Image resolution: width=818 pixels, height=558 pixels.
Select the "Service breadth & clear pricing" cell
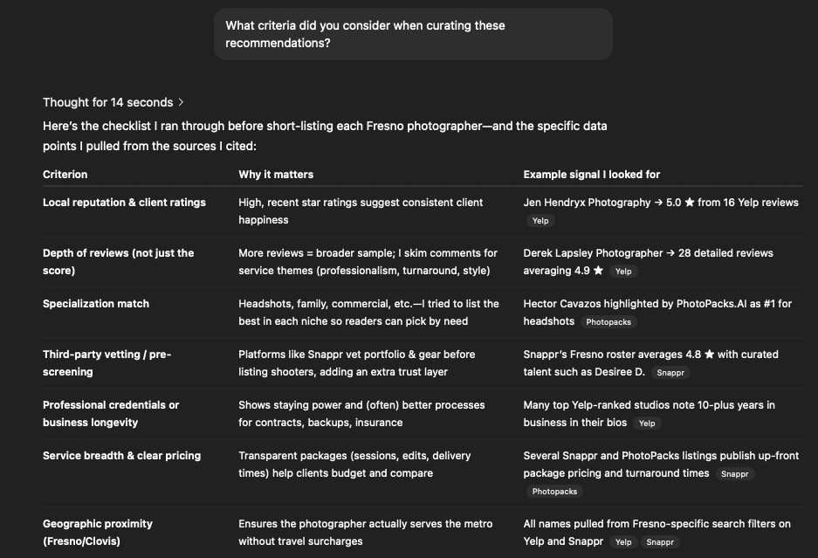click(121, 456)
